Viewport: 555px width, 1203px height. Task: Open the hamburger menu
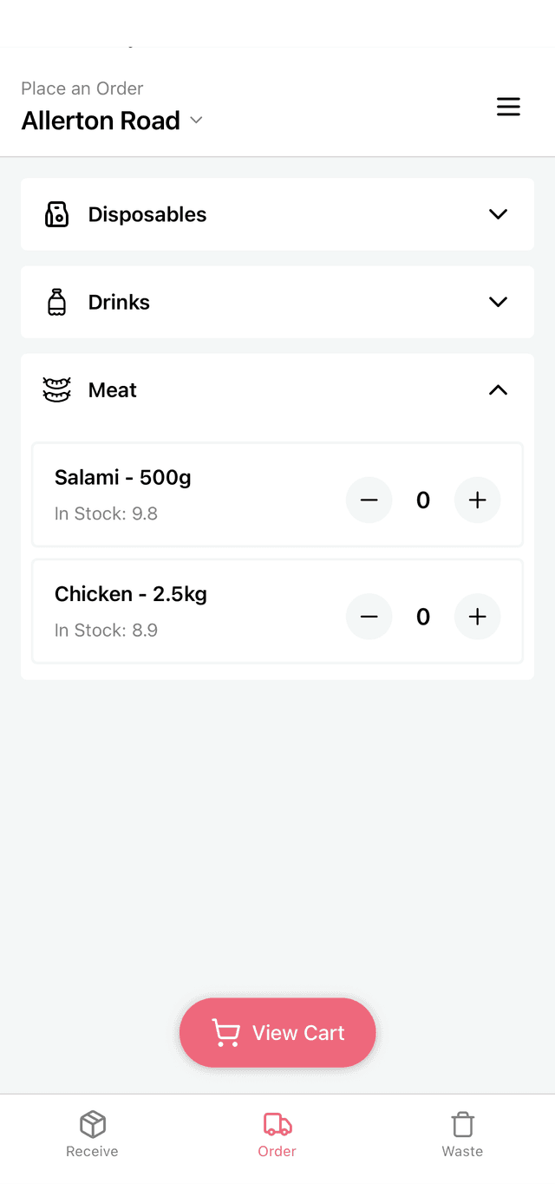point(508,106)
